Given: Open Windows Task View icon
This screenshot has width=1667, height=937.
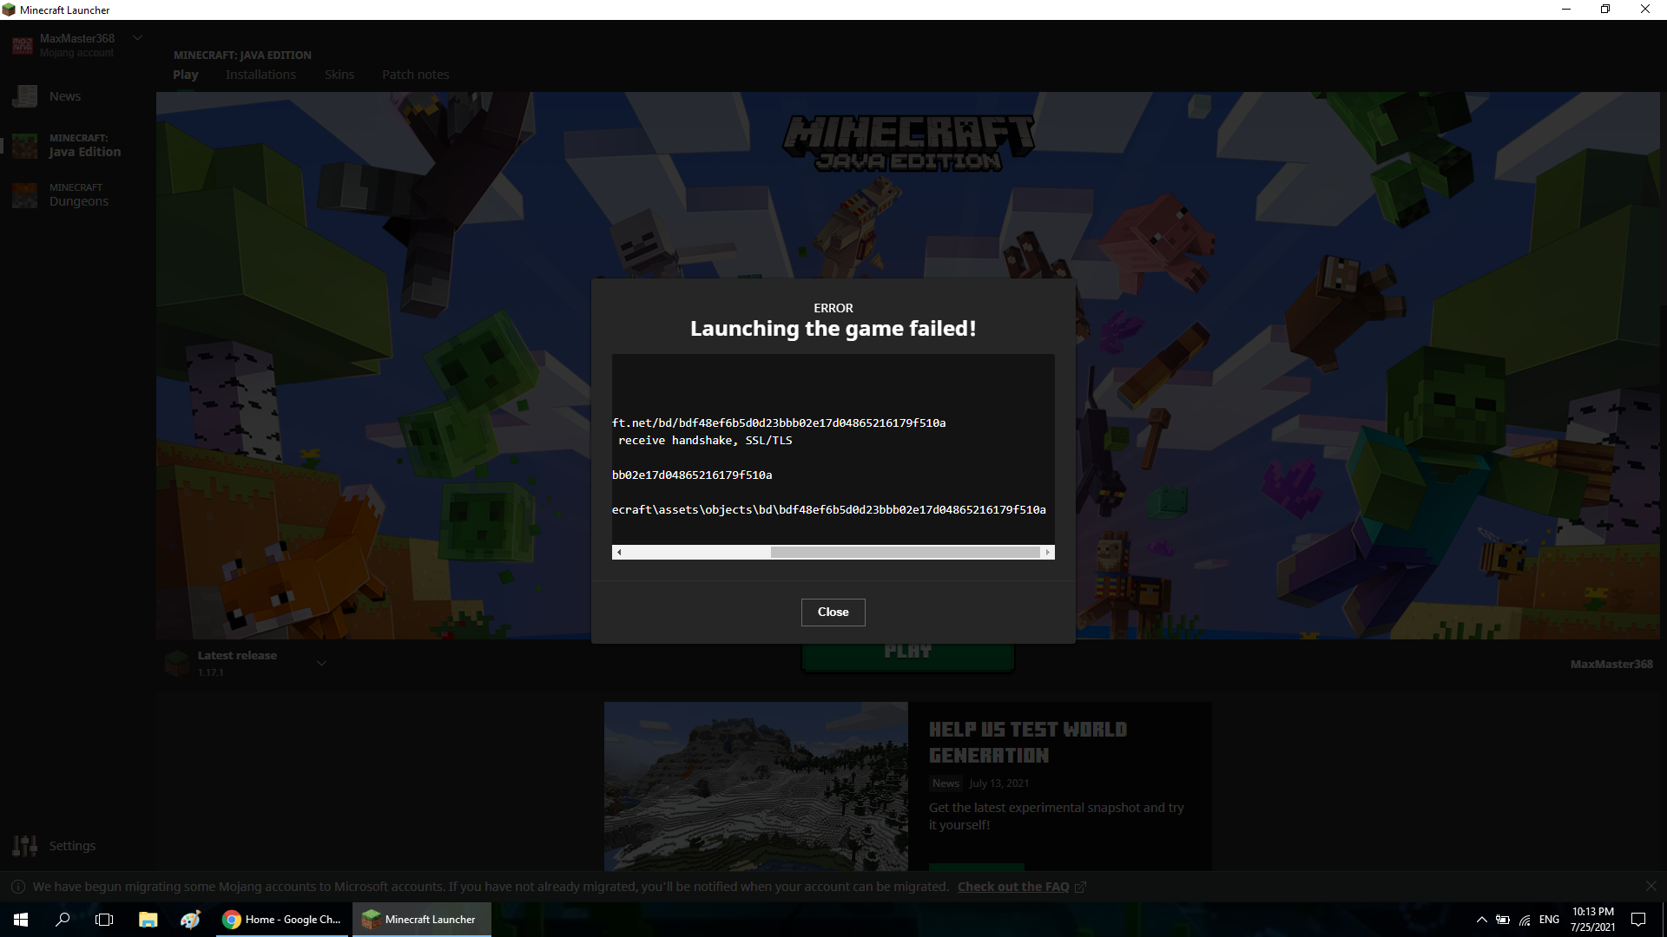Looking at the screenshot, I should [104, 920].
